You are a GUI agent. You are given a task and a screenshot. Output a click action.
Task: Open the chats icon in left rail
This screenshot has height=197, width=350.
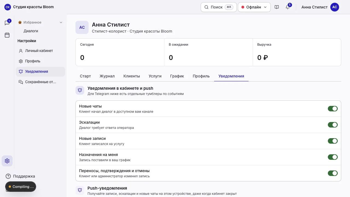pos(7,23)
